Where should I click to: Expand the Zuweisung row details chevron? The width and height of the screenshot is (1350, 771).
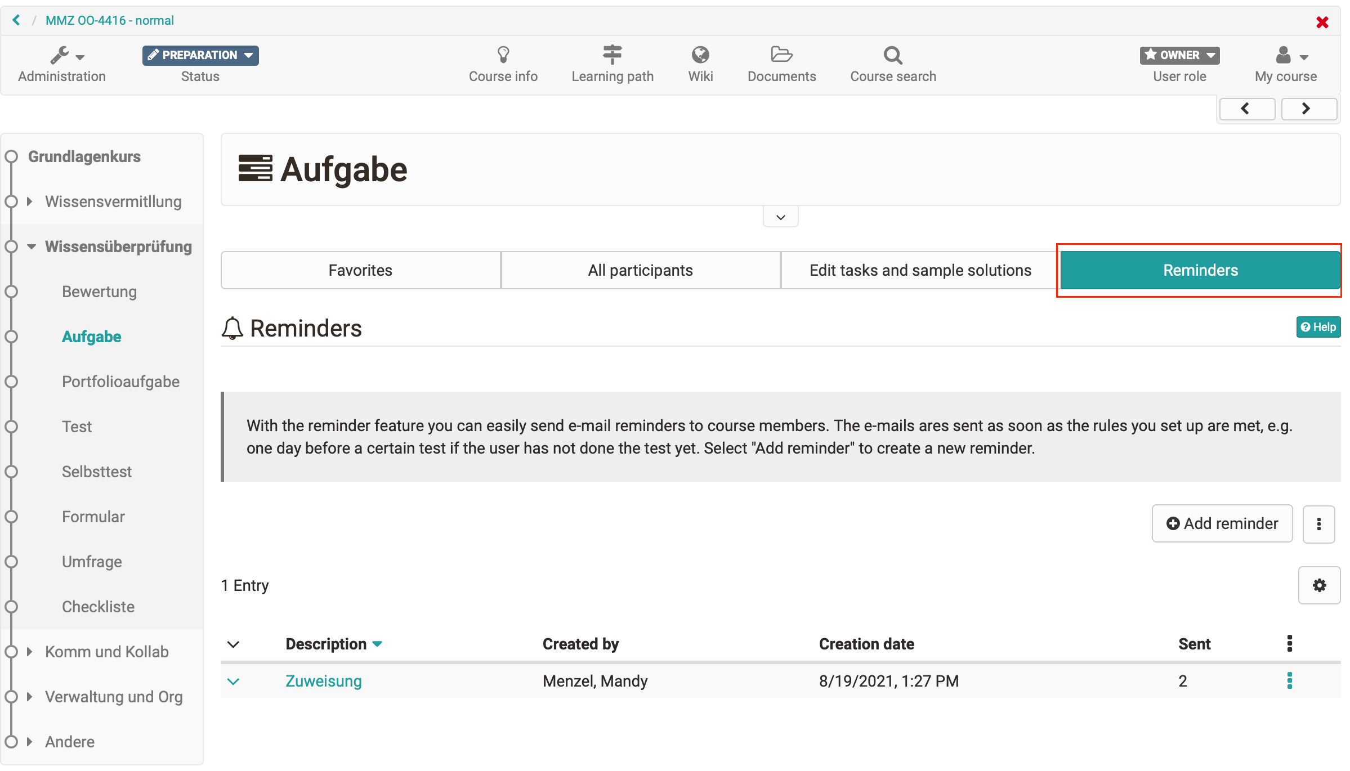point(233,682)
